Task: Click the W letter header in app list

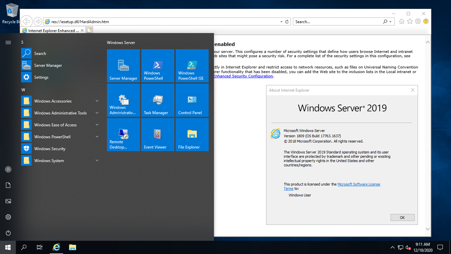Action: 23,90
